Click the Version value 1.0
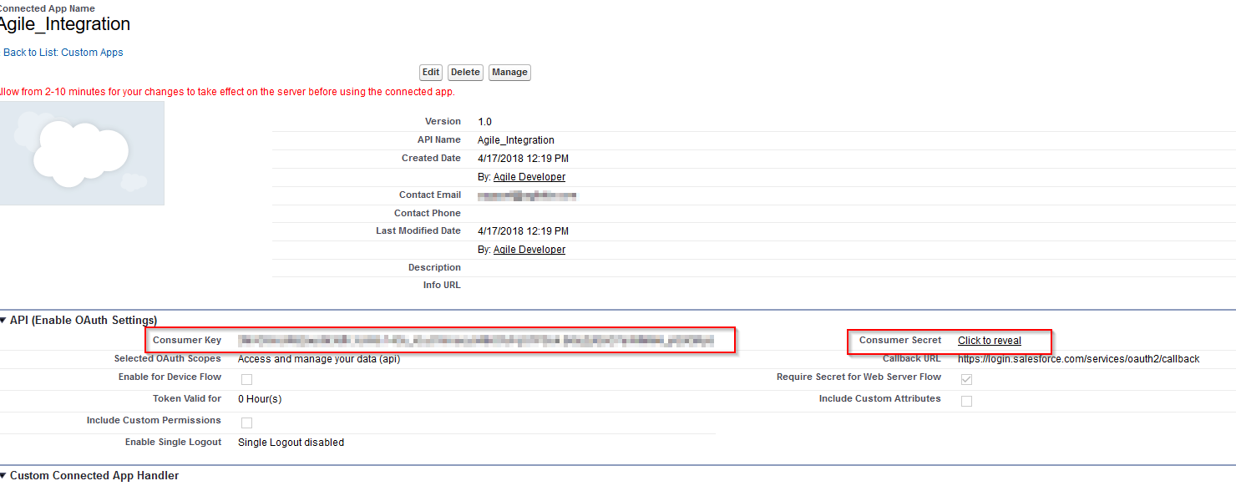Image resolution: width=1236 pixels, height=491 pixels. click(x=485, y=122)
